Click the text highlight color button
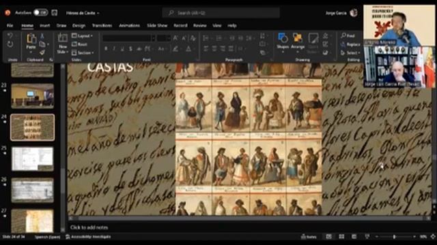Screen dimensions: 437x245 point(176,49)
